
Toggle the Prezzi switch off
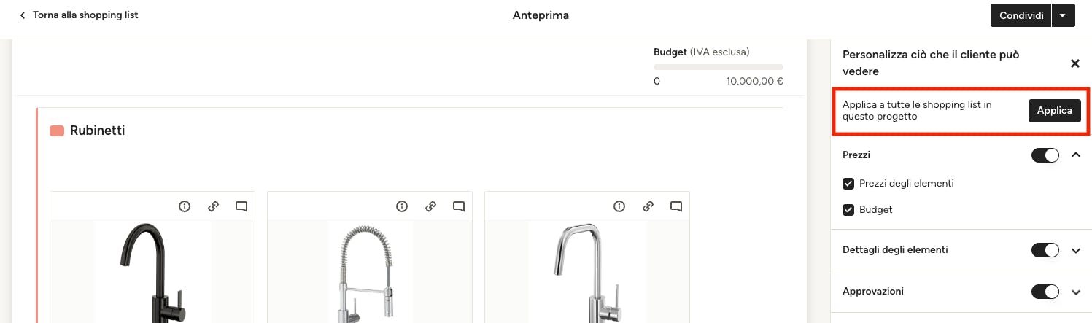point(1045,155)
